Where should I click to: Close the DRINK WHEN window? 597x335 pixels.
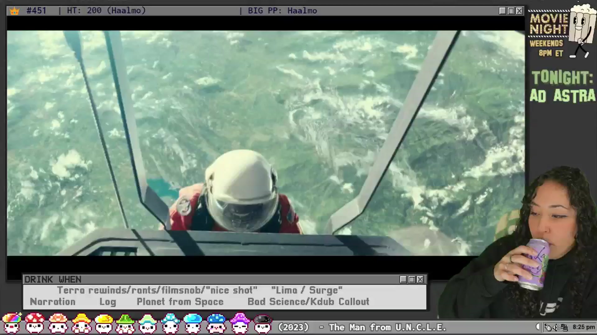pos(420,279)
